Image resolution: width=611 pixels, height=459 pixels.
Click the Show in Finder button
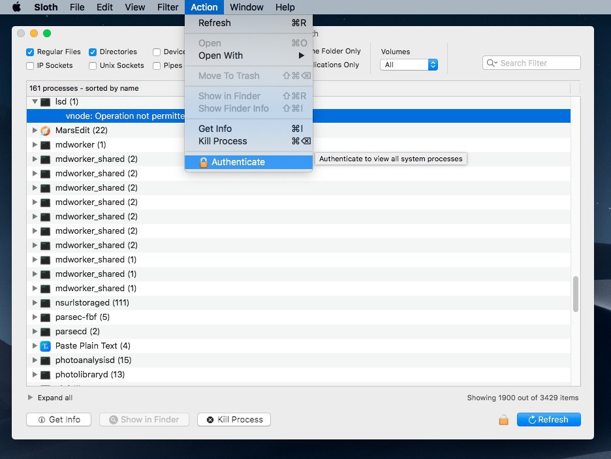pyautogui.click(x=144, y=420)
